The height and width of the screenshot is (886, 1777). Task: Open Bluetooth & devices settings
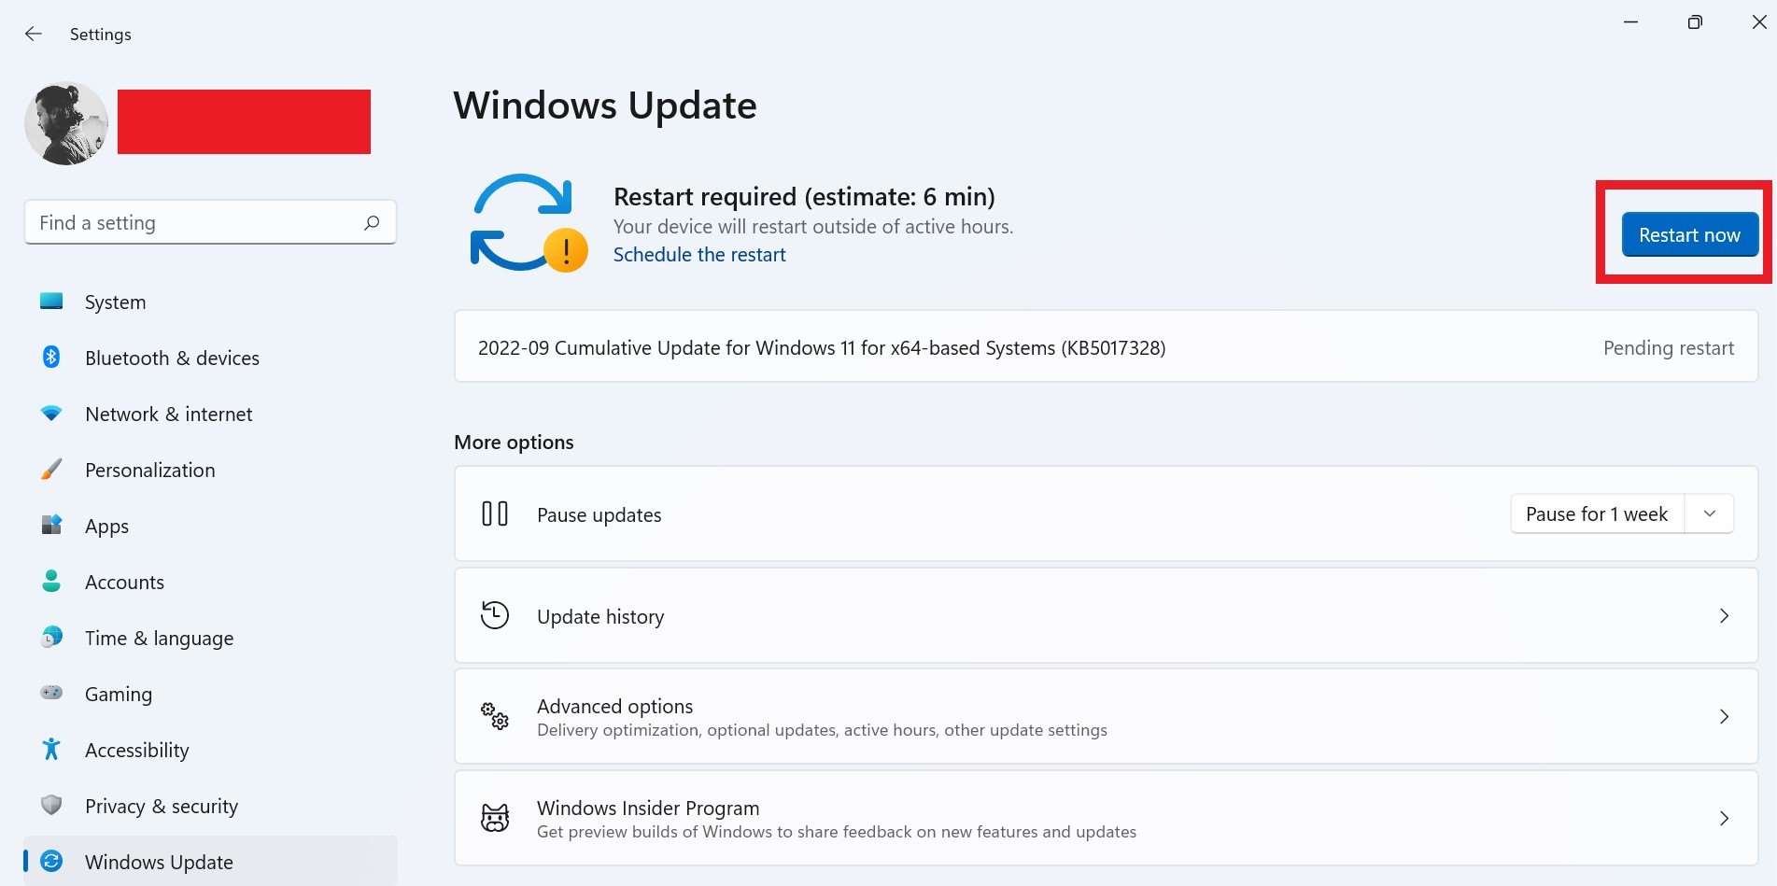point(50,358)
